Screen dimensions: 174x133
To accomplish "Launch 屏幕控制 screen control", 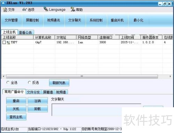I will click(x=32, y=20).
